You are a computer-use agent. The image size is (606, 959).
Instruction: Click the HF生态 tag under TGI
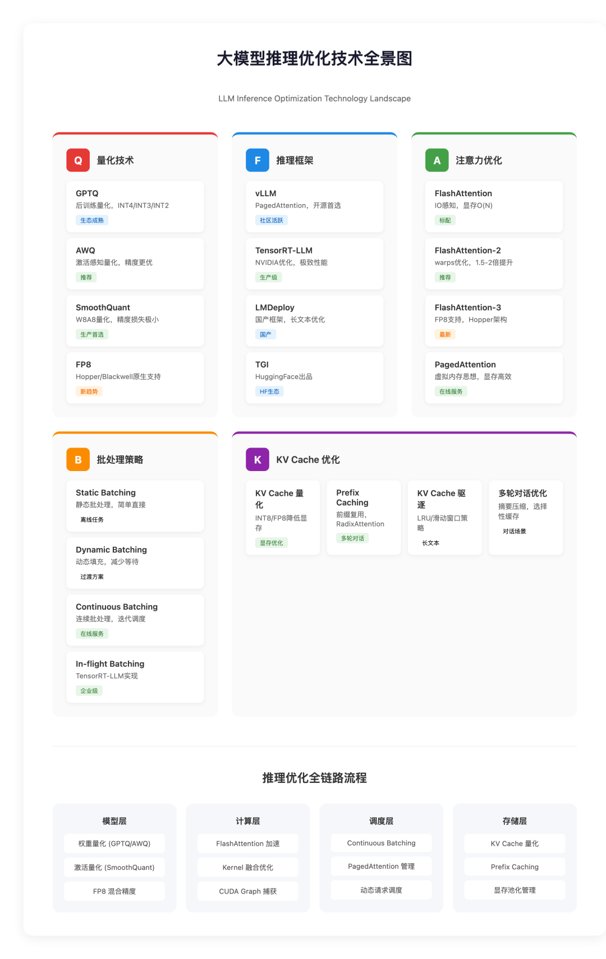tap(269, 391)
